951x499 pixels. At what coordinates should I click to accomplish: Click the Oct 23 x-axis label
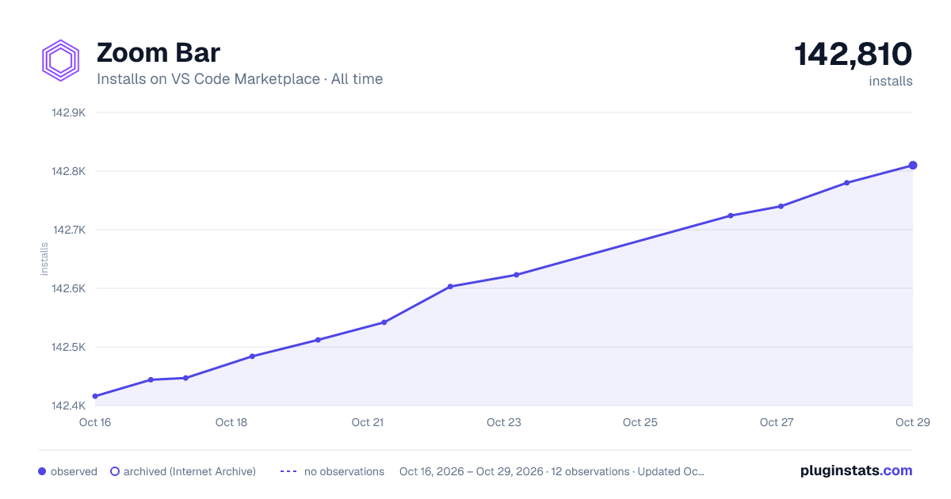(x=504, y=422)
